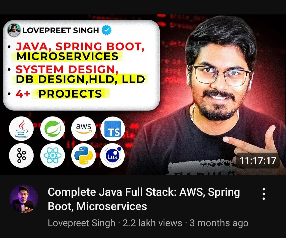Viewport: 286px width, 238px height.
Task: Tap 'LOVEPREET SINGH' heading in thumbnail card
Action: tap(61, 30)
